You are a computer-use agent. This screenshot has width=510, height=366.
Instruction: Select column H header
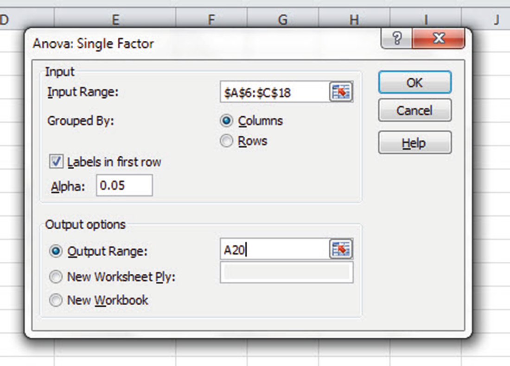pos(354,19)
